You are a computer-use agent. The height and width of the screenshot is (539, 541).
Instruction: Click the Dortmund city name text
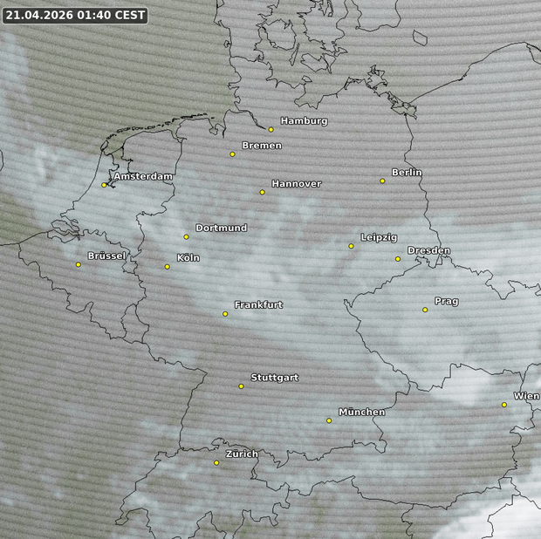(x=221, y=229)
